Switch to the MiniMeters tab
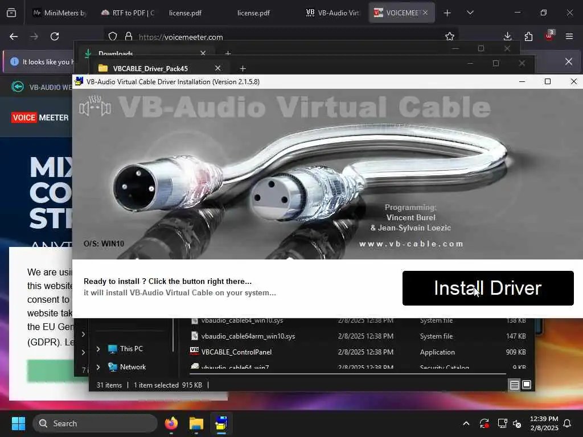Viewport: 583px width, 437px height. point(60,13)
